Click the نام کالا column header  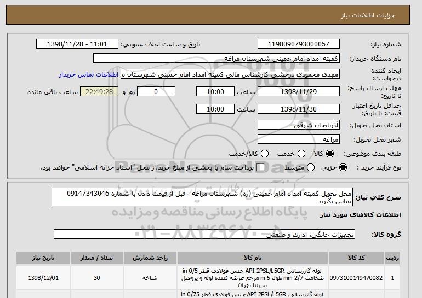pyautogui.click(x=253, y=258)
